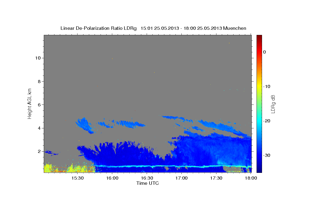Click the 'Time UTC' axis label
Viewport: 311px width, 207px height.
tap(147, 183)
